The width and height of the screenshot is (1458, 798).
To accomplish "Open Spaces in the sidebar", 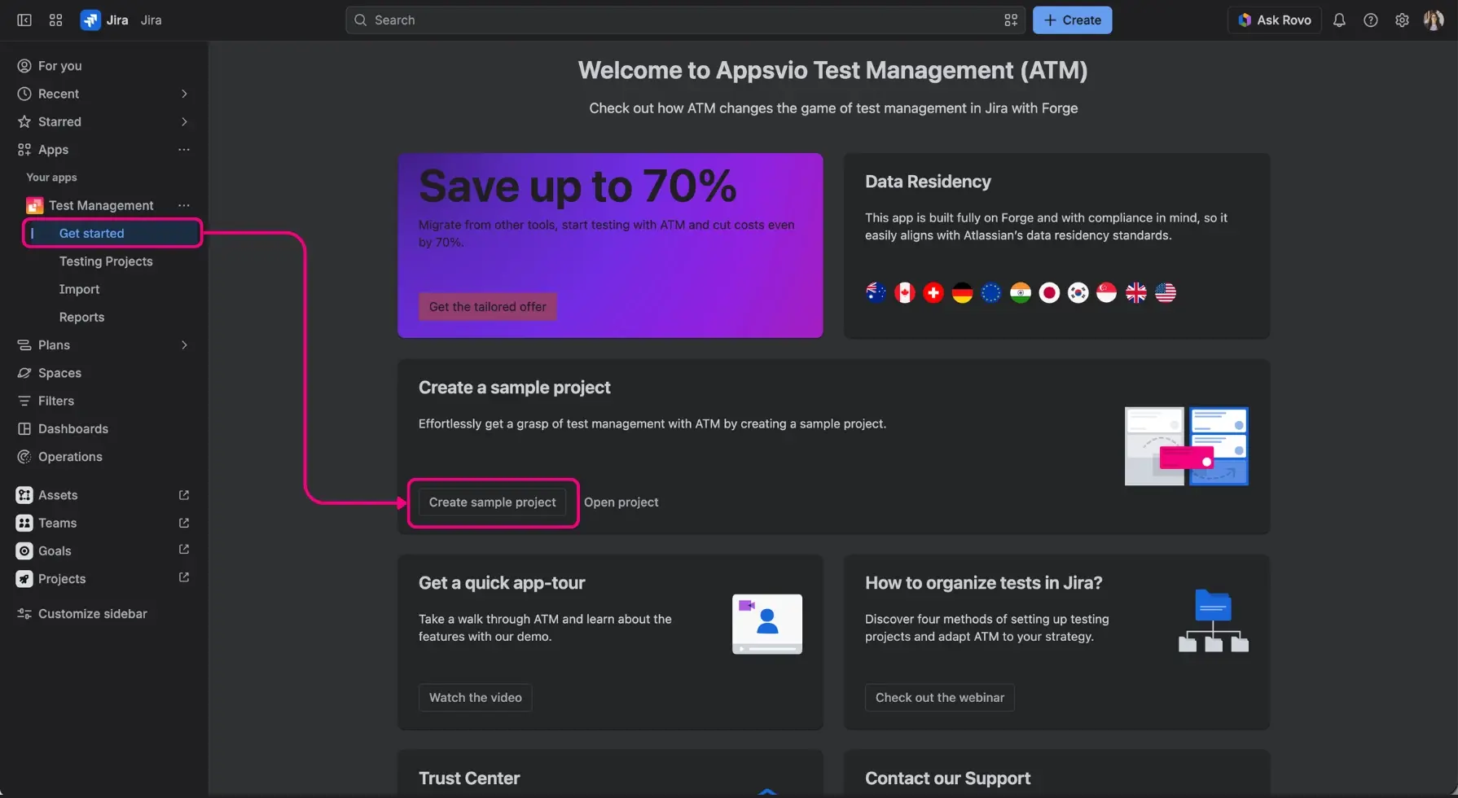I will 59,373.
